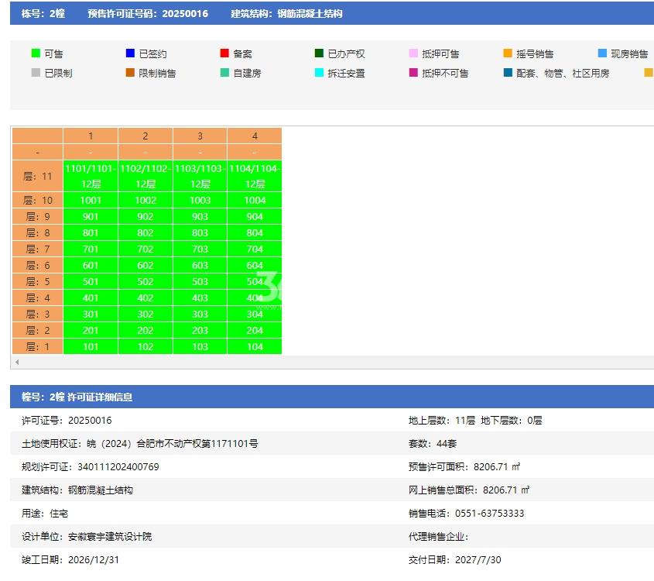The image size is (654, 581).
Task: Click the teal 自建房 legend swatch
Action: click(x=224, y=73)
